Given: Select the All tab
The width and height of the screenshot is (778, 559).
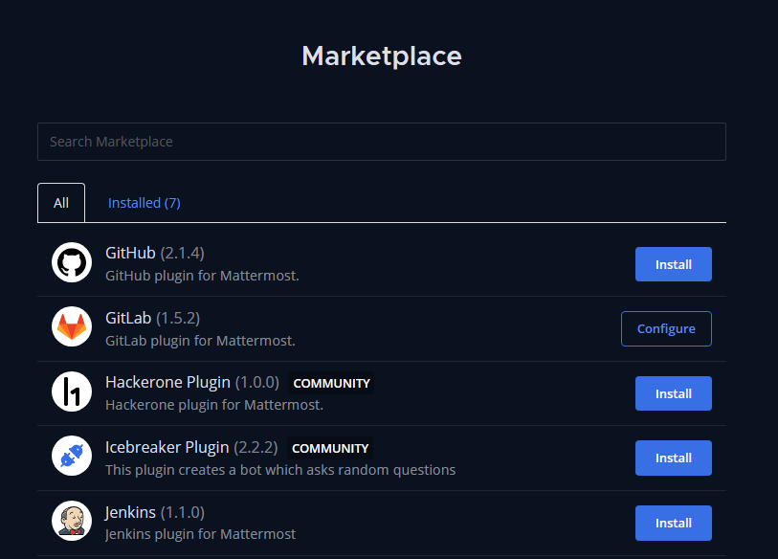Looking at the screenshot, I should click(x=61, y=203).
